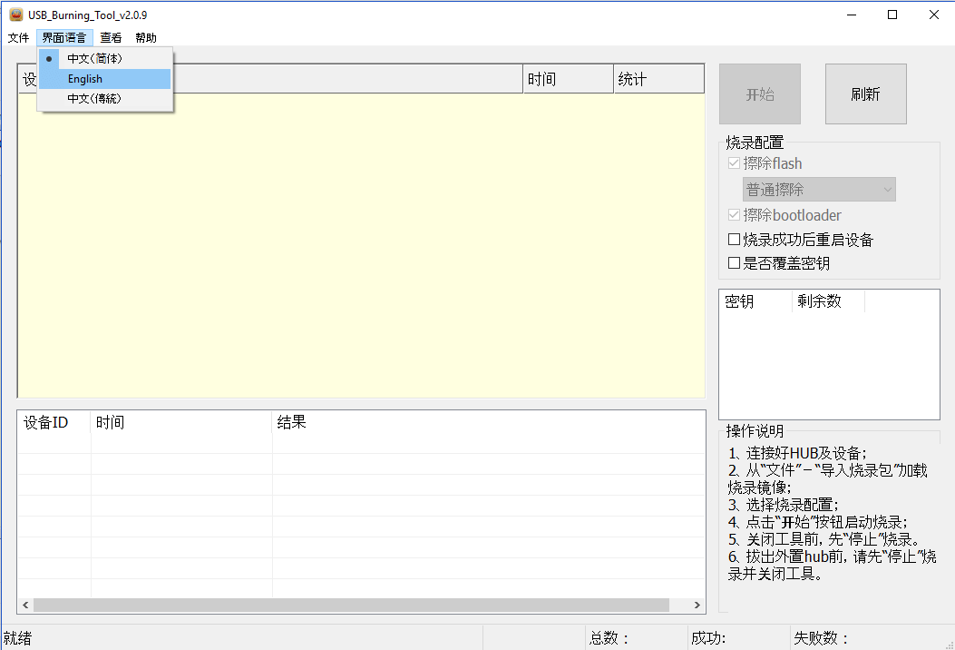
Task: Click the status bar resize grip
Action: [x=949, y=644]
